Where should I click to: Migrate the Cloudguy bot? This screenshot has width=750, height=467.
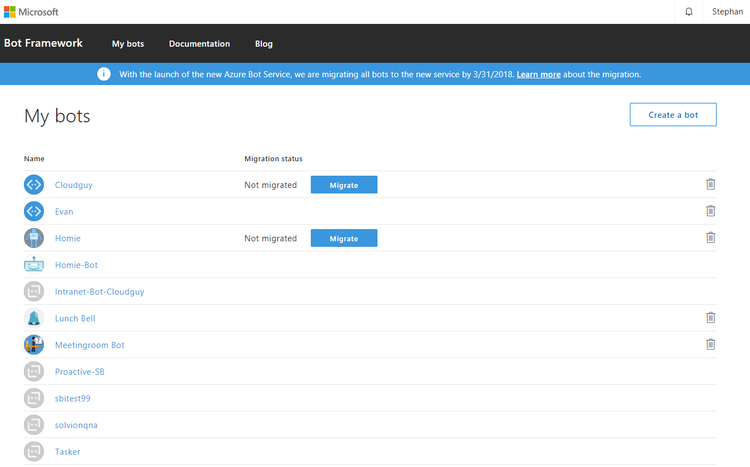click(344, 185)
